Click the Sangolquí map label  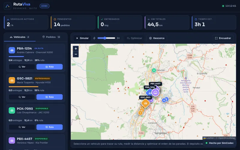[160, 133]
